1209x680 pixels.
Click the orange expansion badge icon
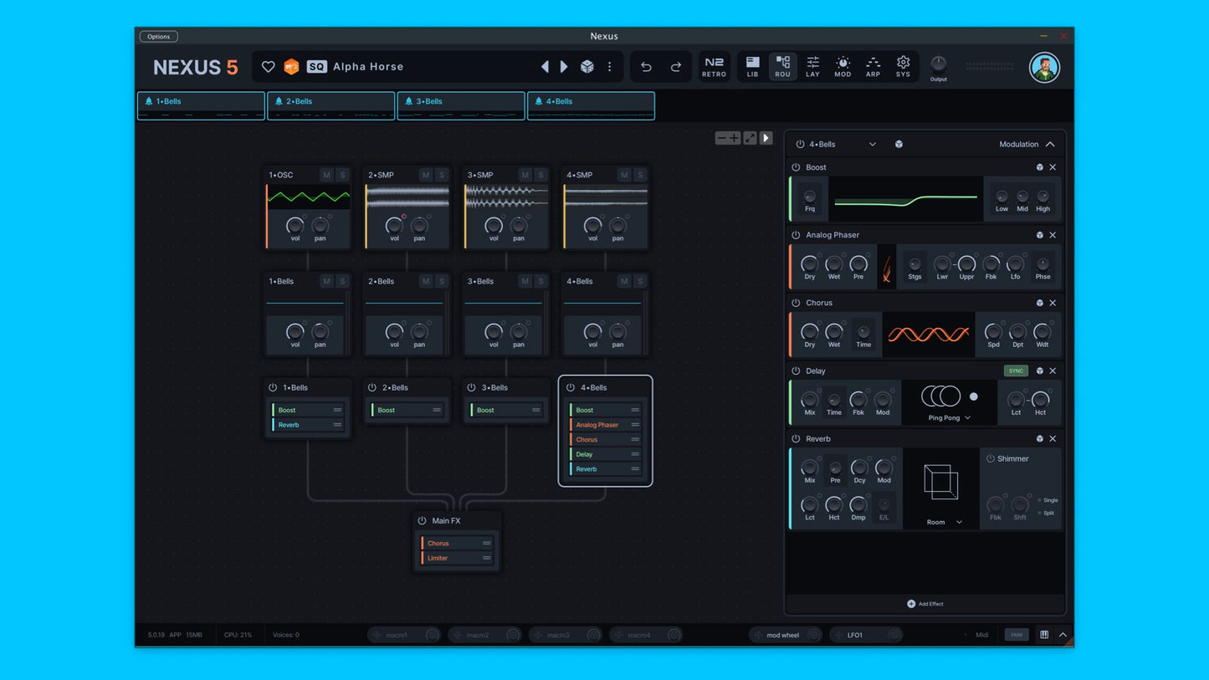[291, 67]
